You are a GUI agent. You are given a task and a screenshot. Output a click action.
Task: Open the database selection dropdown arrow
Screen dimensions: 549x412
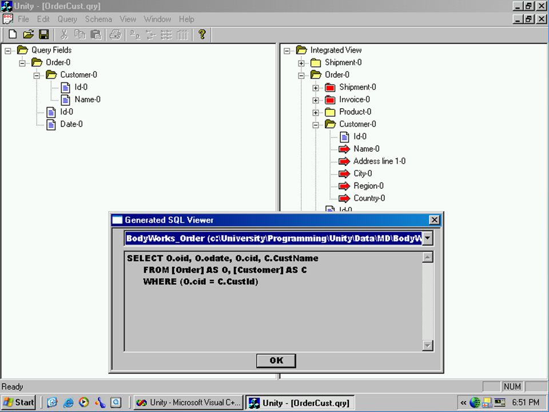click(x=428, y=238)
